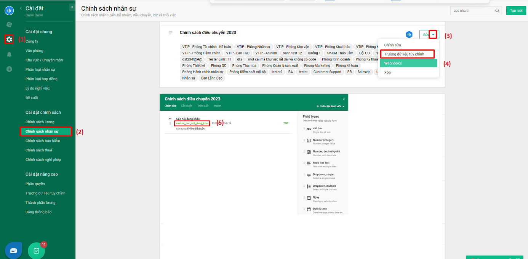Open Đề xuất in sidebar

(x=32, y=98)
